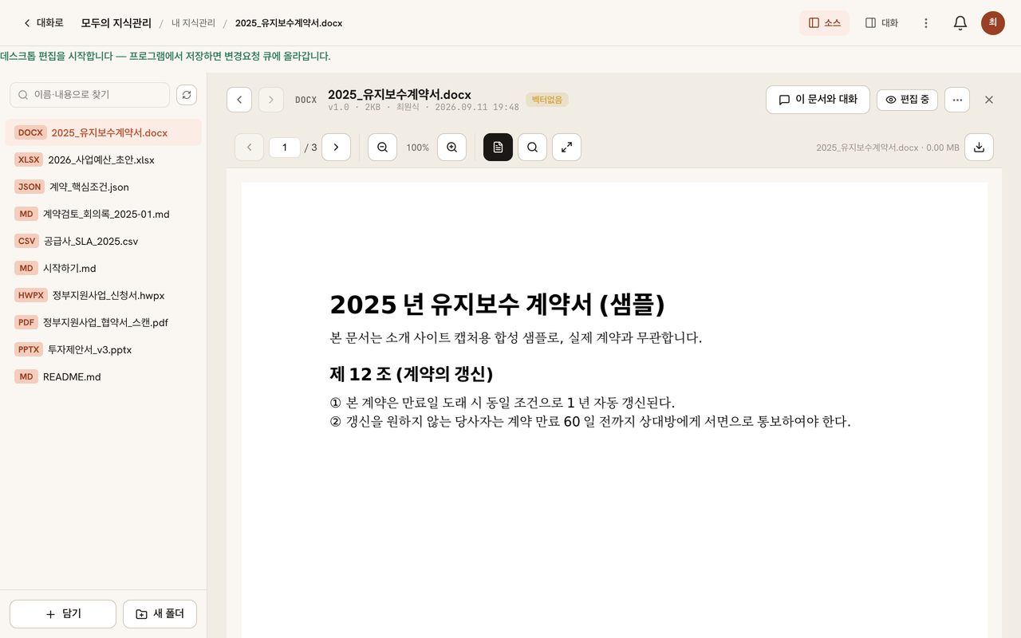This screenshot has height=638, width=1021.
Task: Click the 벡터없음 badge
Action: click(547, 100)
